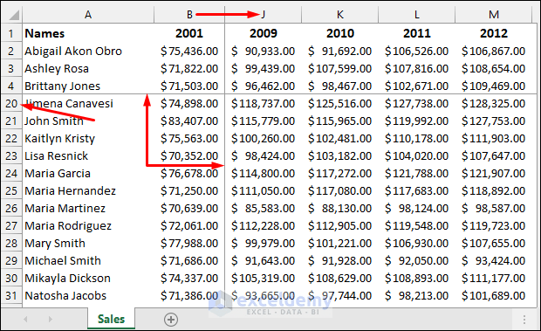This screenshot has width=541, height=331.
Task: Click value $127,738.00
Action: click(x=416, y=103)
